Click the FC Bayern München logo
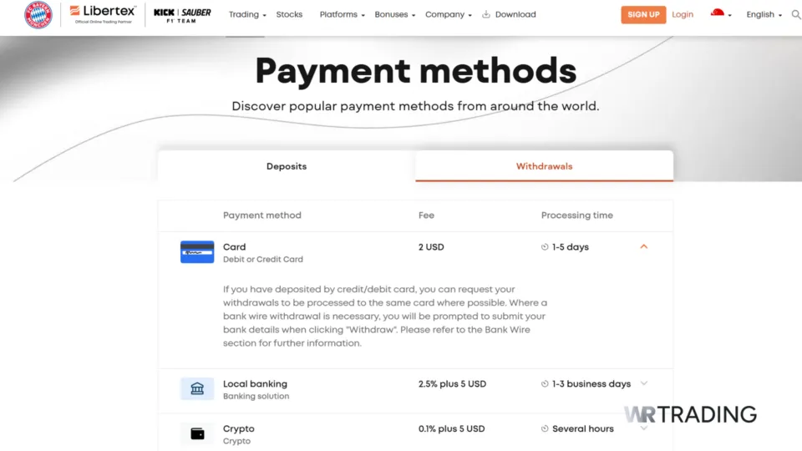This screenshot has width=802, height=451. (x=38, y=14)
